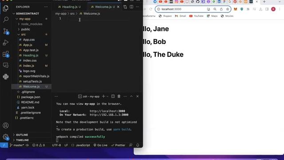The width and height of the screenshot is (284, 160).
Task: Open the chat panel icon in activity bar
Action: click(x=6, y=65)
